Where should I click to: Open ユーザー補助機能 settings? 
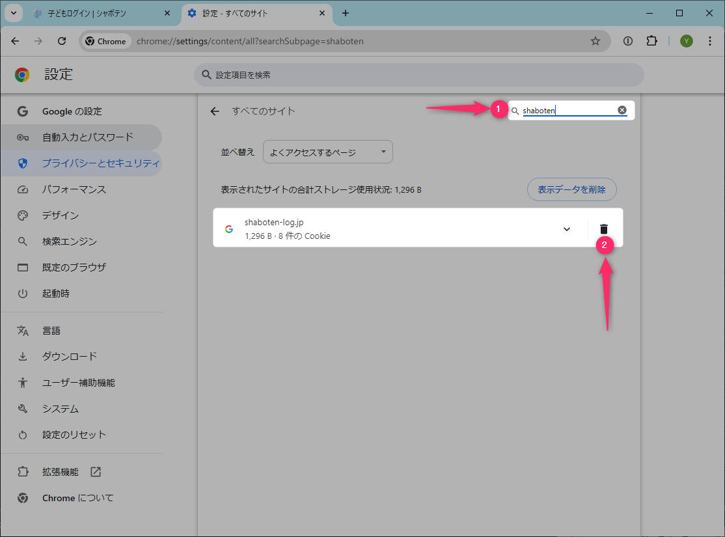click(79, 383)
